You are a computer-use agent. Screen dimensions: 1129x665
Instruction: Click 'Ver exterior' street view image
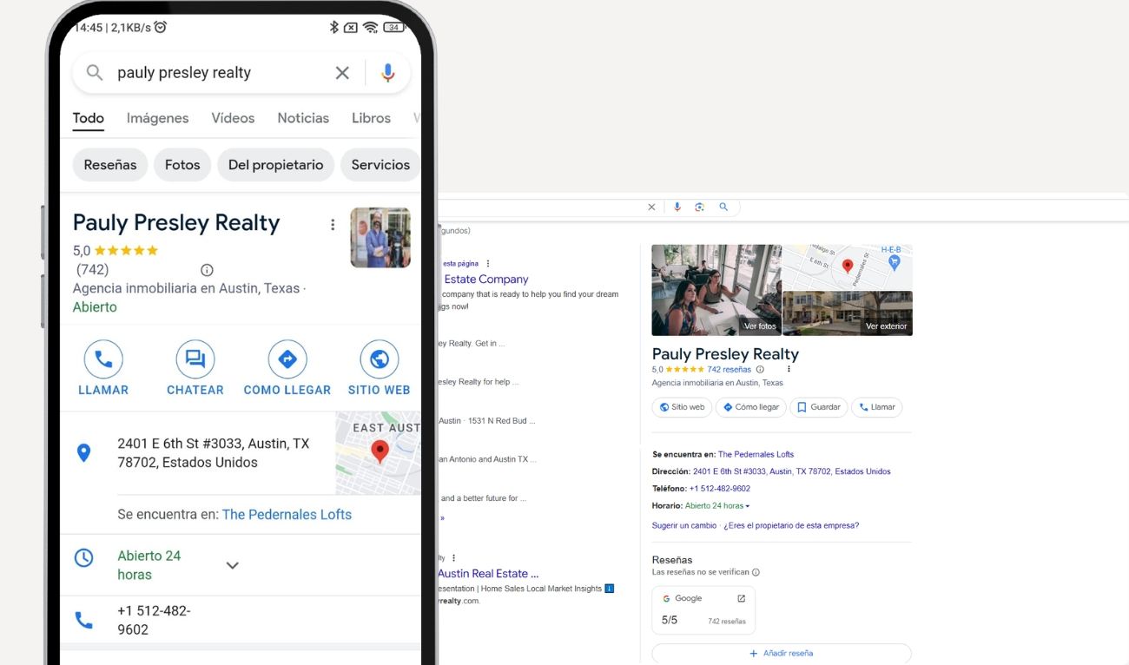click(848, 313)
